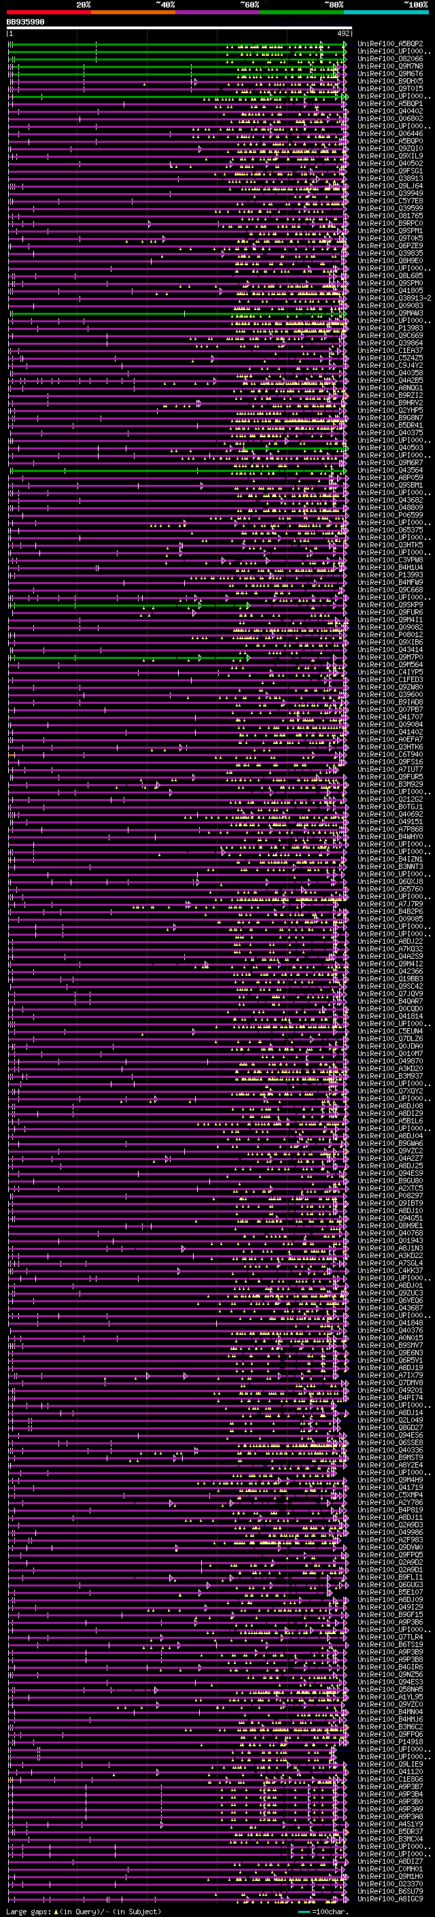Image resolution: width=435 pixels, height=1917 pixels.
Task: Open hit UniRef100_O82066
Action: coord(390,58)
